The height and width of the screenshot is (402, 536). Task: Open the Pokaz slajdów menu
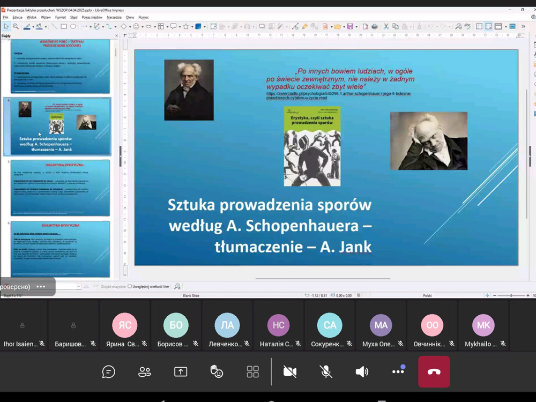pyautogui.click(x=92, y=17)
